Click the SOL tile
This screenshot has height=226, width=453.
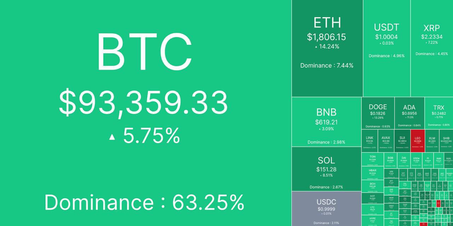click(x=326, y=169)
